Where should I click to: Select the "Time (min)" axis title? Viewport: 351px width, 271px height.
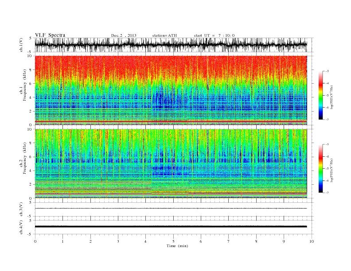177,246
